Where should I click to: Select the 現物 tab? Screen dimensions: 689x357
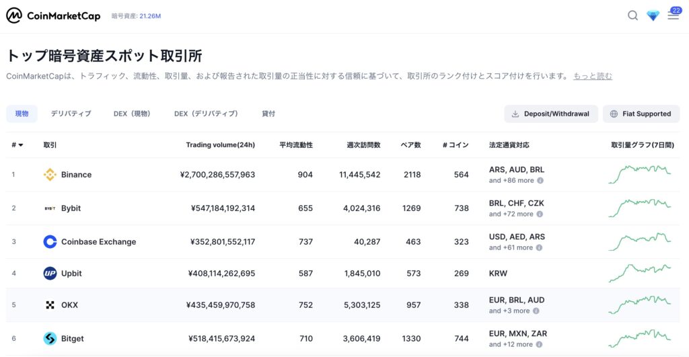(22, 114)
